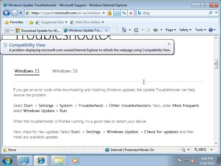Click the status bar privacy/popup icon
This screenshot has height=166, width=221.
183,150
